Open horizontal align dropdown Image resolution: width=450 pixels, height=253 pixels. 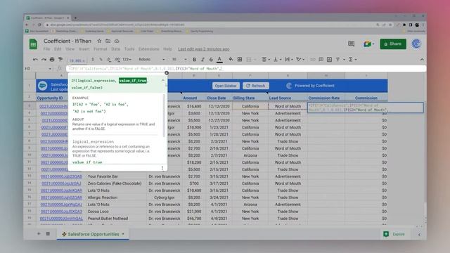pyautogui.click(x=266, y=59)
